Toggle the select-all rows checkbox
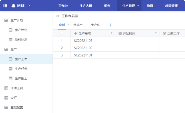The width and height of the screenshot is (185, 113). click(x=62, y=33)
